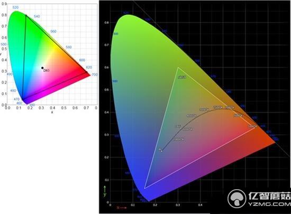291x214 pixels.
Task: Click the 580 wavelength label on small diagram
Action: (69, 47)
